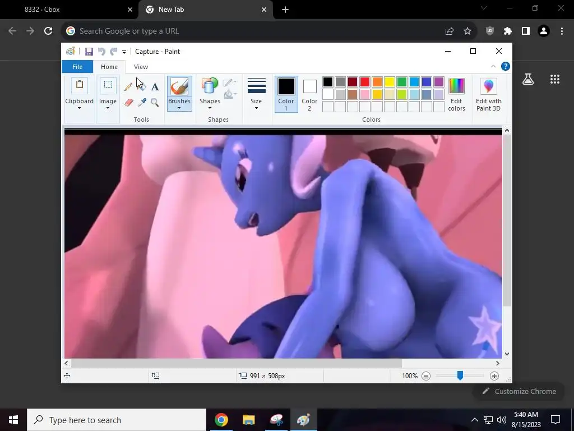Select the Eraser tool
The image size is (574, 431).
[128, 103]
